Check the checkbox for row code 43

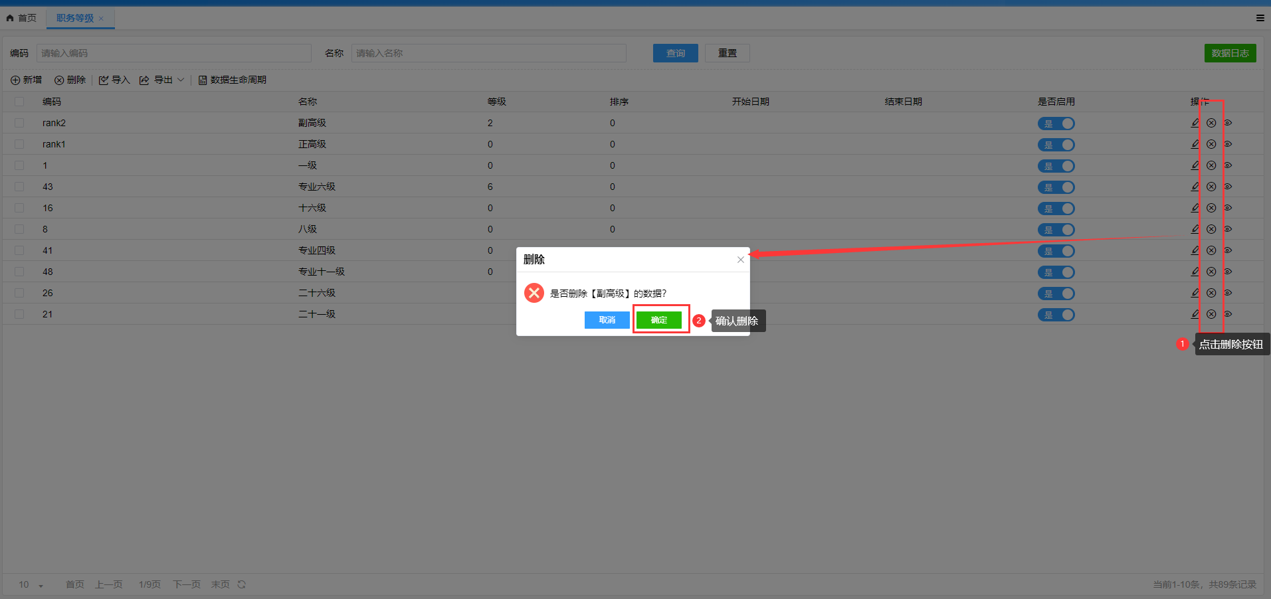[19, 187]
